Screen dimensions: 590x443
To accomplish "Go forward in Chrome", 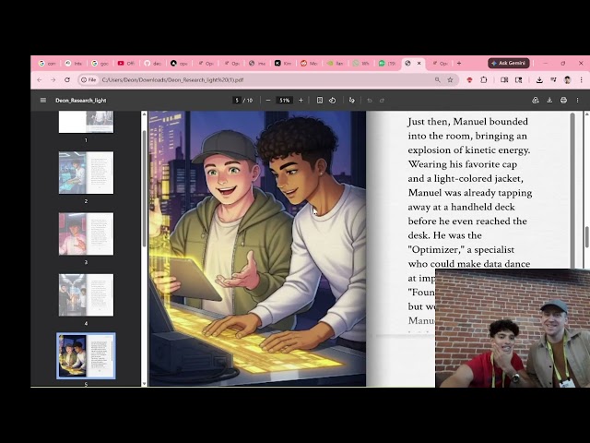I will tap(53, 80).
